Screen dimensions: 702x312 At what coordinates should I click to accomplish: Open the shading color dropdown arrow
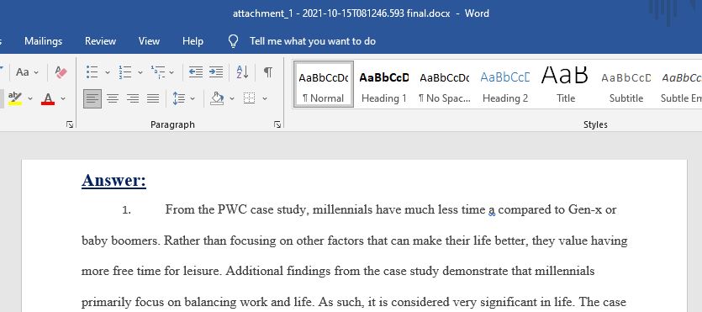point(232,98)
